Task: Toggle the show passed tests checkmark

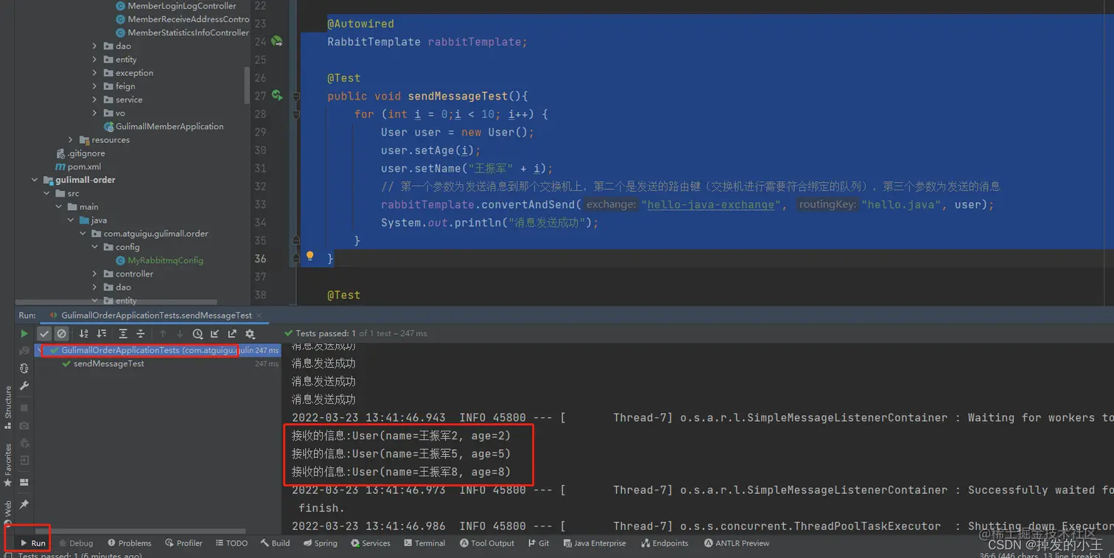Action: coord(44,334)
